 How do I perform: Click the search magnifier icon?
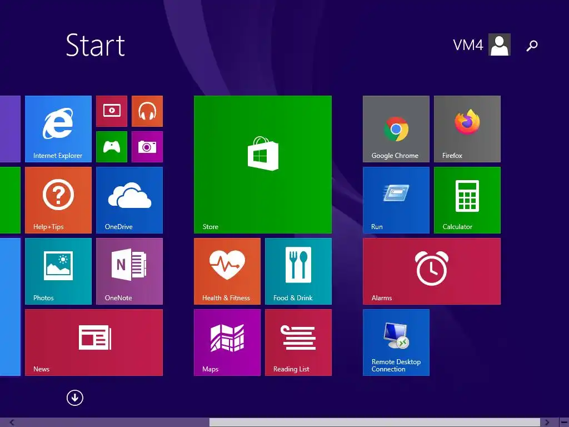[x=532, y=46]
